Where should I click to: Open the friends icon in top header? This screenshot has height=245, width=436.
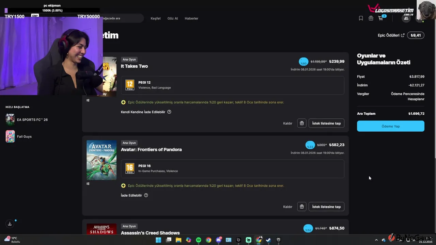pyautogui.click(x=406, y=18)
